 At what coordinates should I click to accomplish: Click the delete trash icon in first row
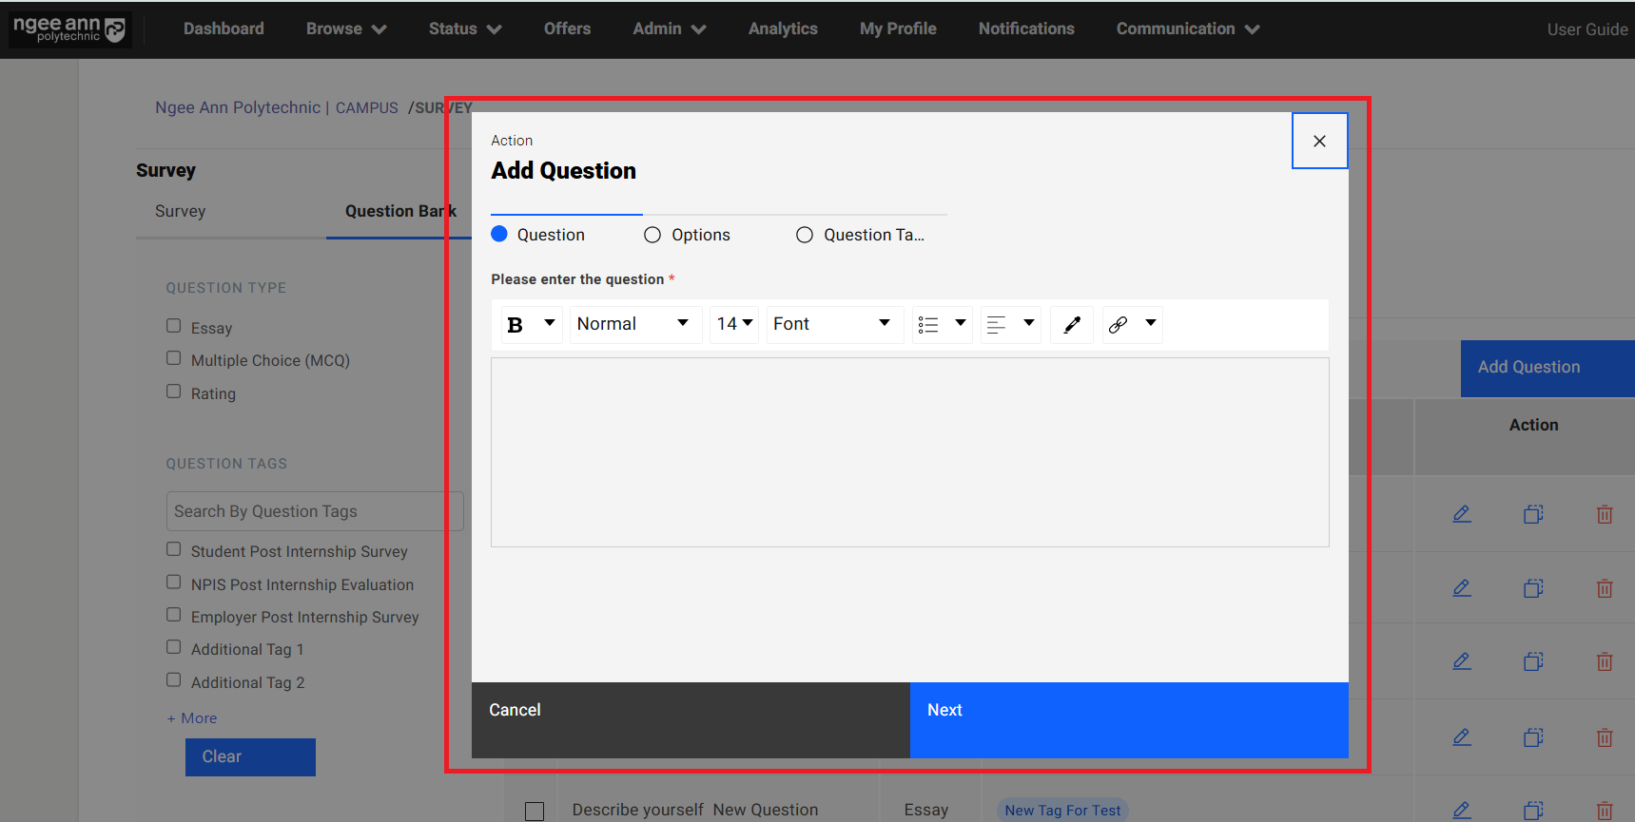coord(1605,514)
